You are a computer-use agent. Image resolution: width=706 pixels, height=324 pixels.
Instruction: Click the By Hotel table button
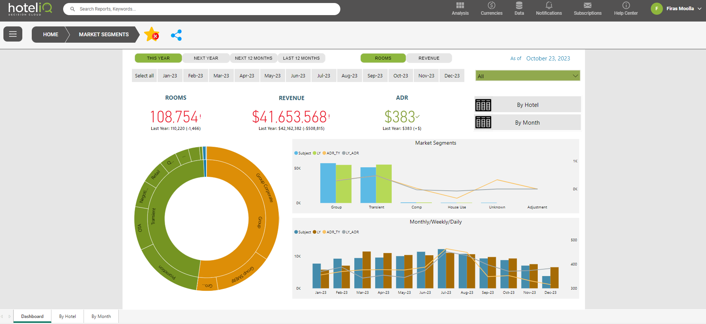(x=527, y=105)
